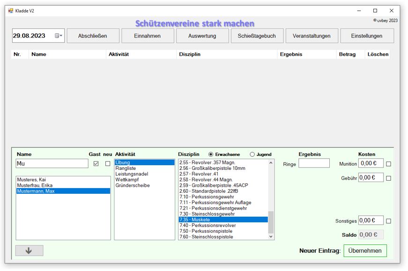Screen dimensions: 408x271
Task: Tick the Sonstiges cost checkbox
Action: 388,221
